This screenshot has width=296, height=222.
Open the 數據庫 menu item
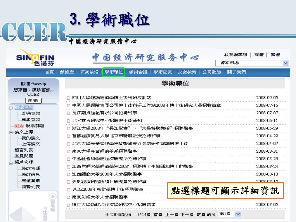pyautogui.click(x=67, y=72)
